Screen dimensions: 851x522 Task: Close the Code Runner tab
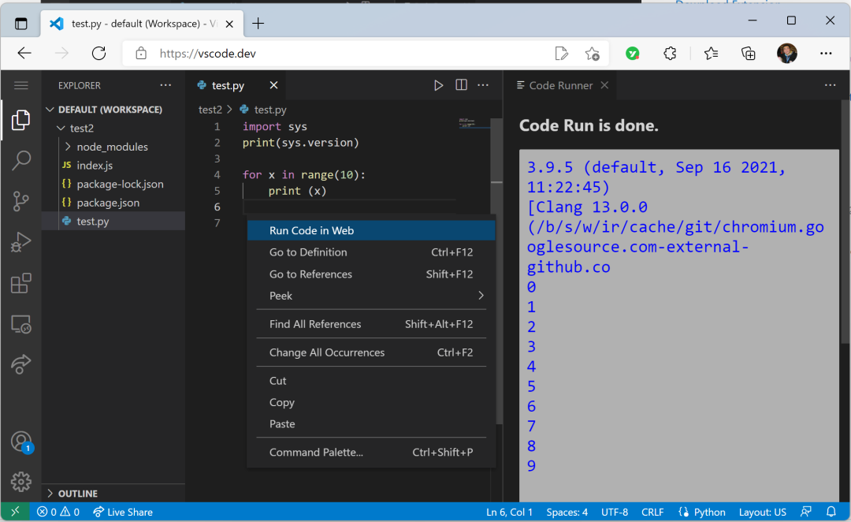pos(604,85)
